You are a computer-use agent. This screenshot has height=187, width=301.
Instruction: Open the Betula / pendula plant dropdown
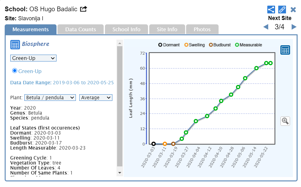[x=50, y=98]
